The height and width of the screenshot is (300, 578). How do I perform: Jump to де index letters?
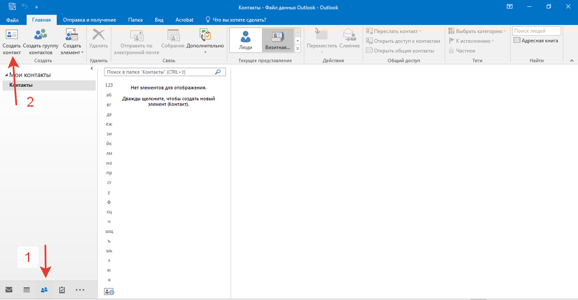pyautogui.click(x=109, y=115)
